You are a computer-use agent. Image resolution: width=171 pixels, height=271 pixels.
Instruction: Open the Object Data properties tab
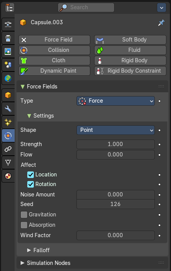tap(8, 163)
